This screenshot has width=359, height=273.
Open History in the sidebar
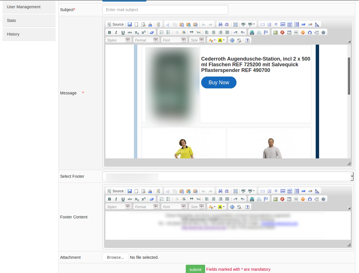29,34
